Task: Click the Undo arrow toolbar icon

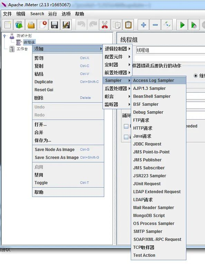Action: click(x=81, y=25)
